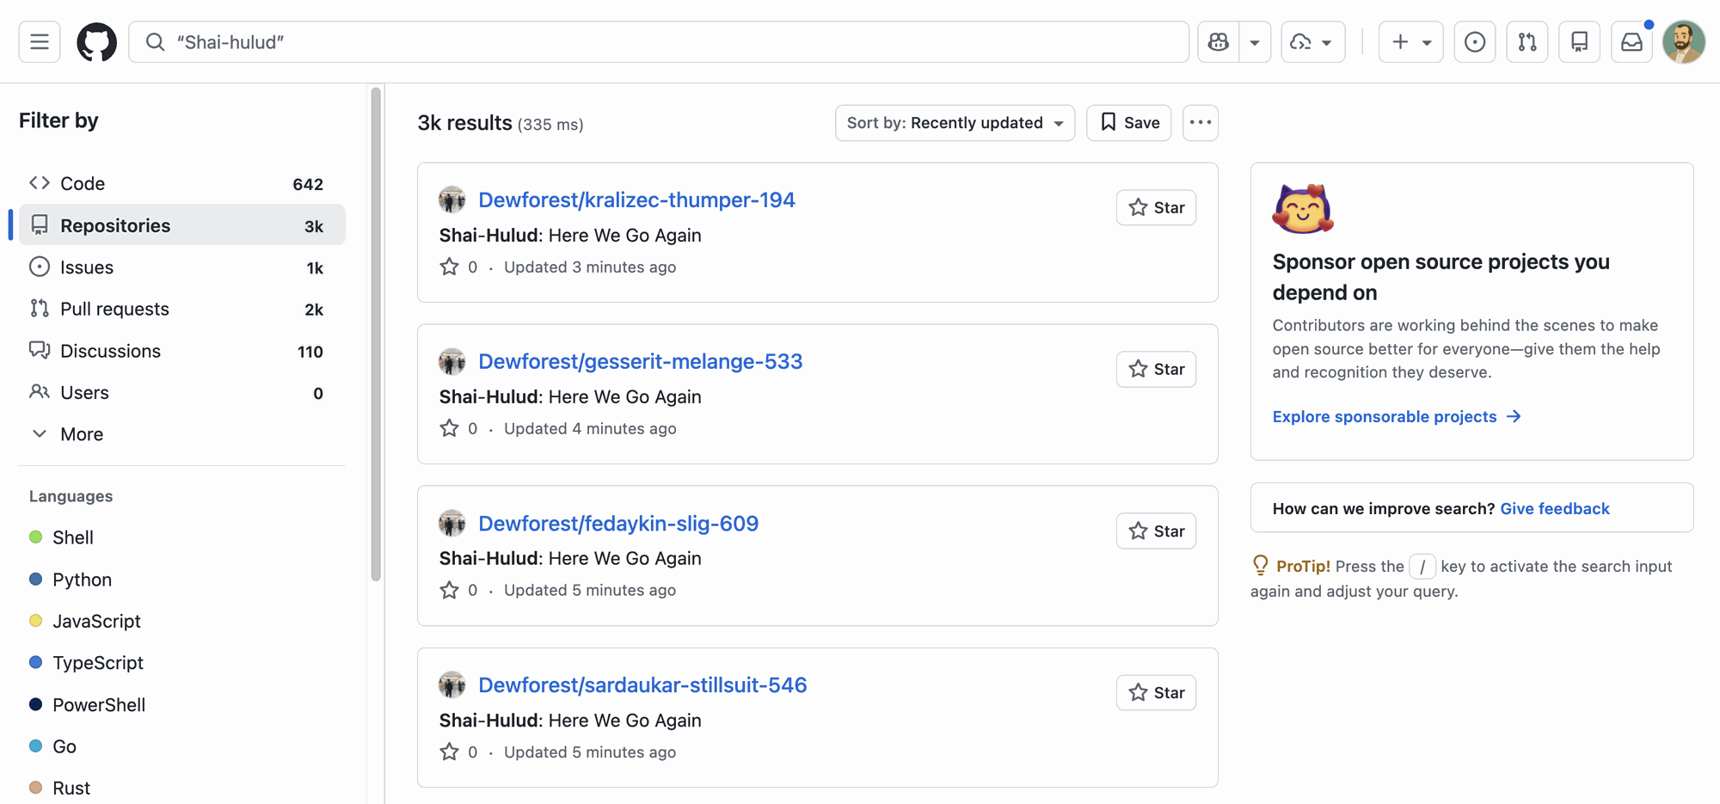
Task: Click the filter sidebar scrollbar
Action: click(x=376, y=334)
